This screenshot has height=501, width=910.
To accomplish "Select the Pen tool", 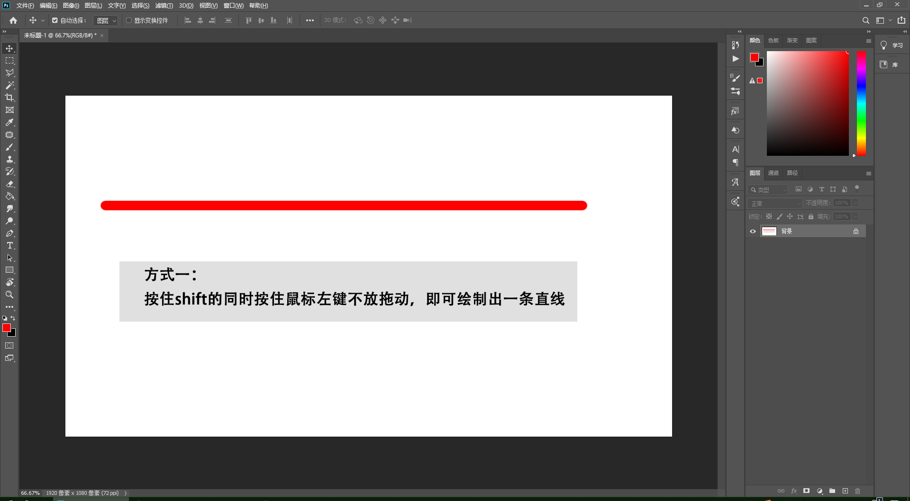I will click(9, 233).
